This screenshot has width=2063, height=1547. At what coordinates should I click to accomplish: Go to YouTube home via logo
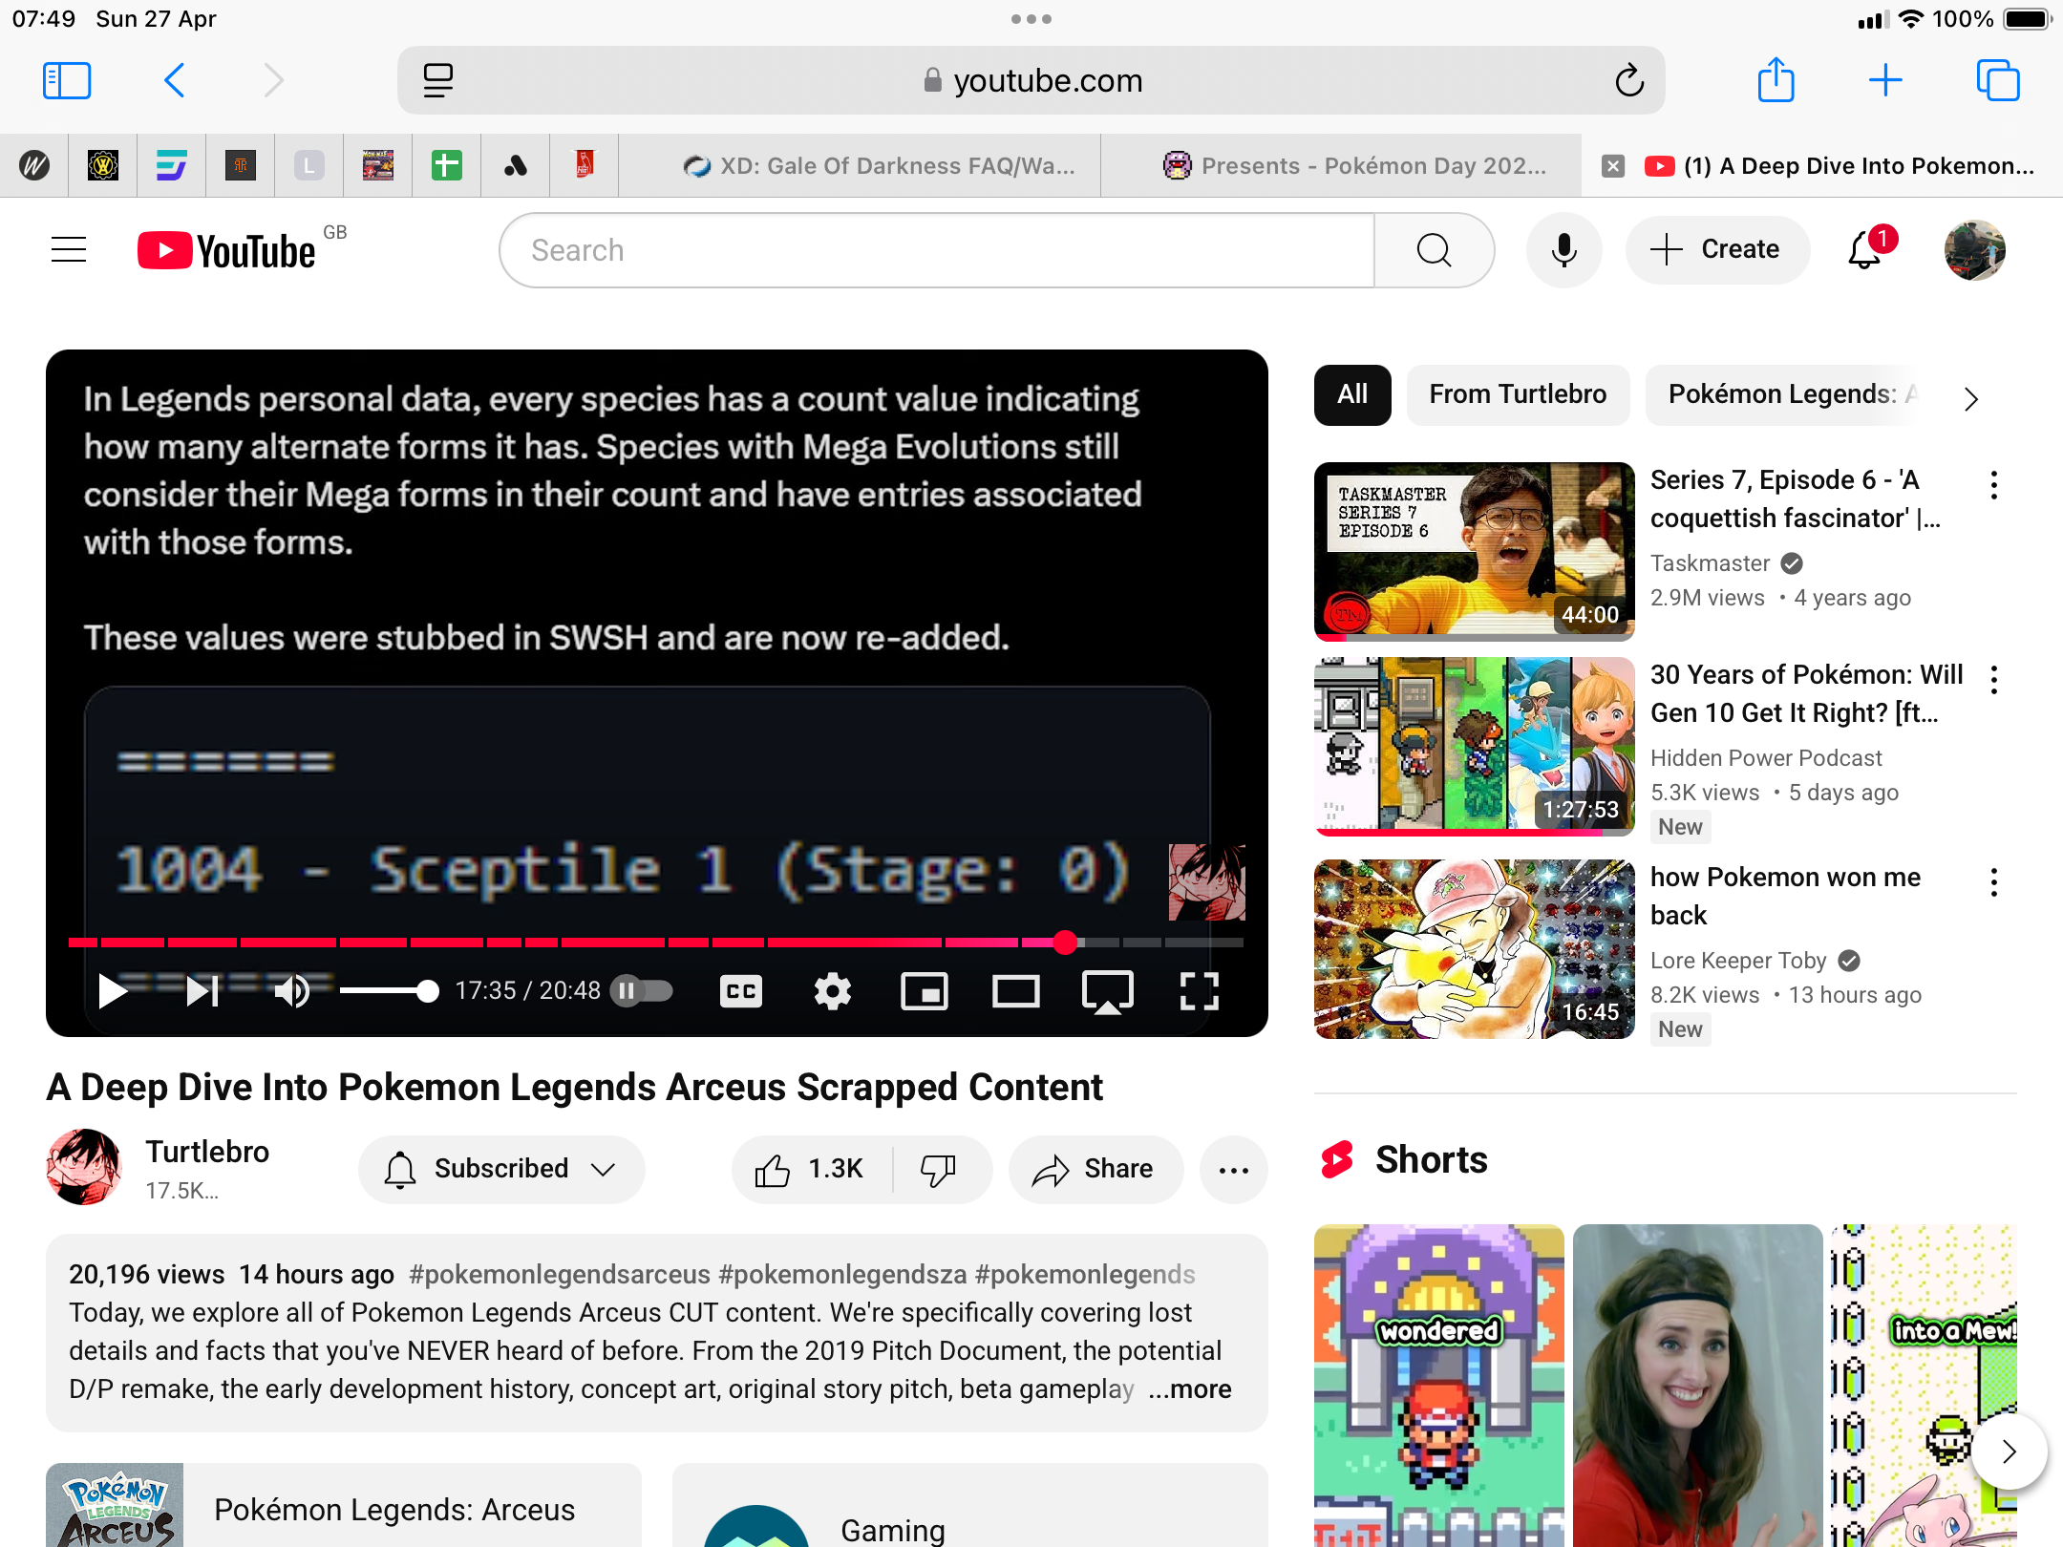pos(227,250)
